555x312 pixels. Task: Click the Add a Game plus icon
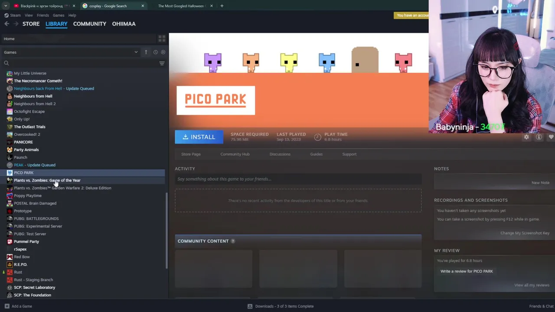click(x=6, y=306)
